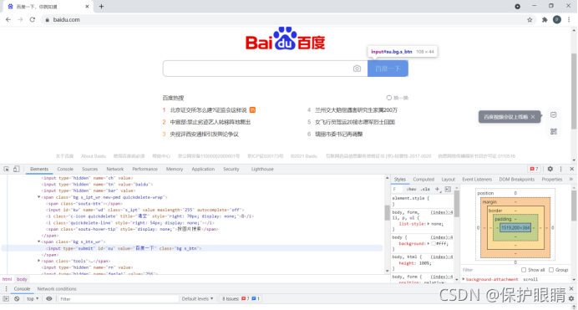Image resolution: width=578 pixels, height=310 pixels.
Task: Close the Baidu browser tab
Action: pos(87,6)
